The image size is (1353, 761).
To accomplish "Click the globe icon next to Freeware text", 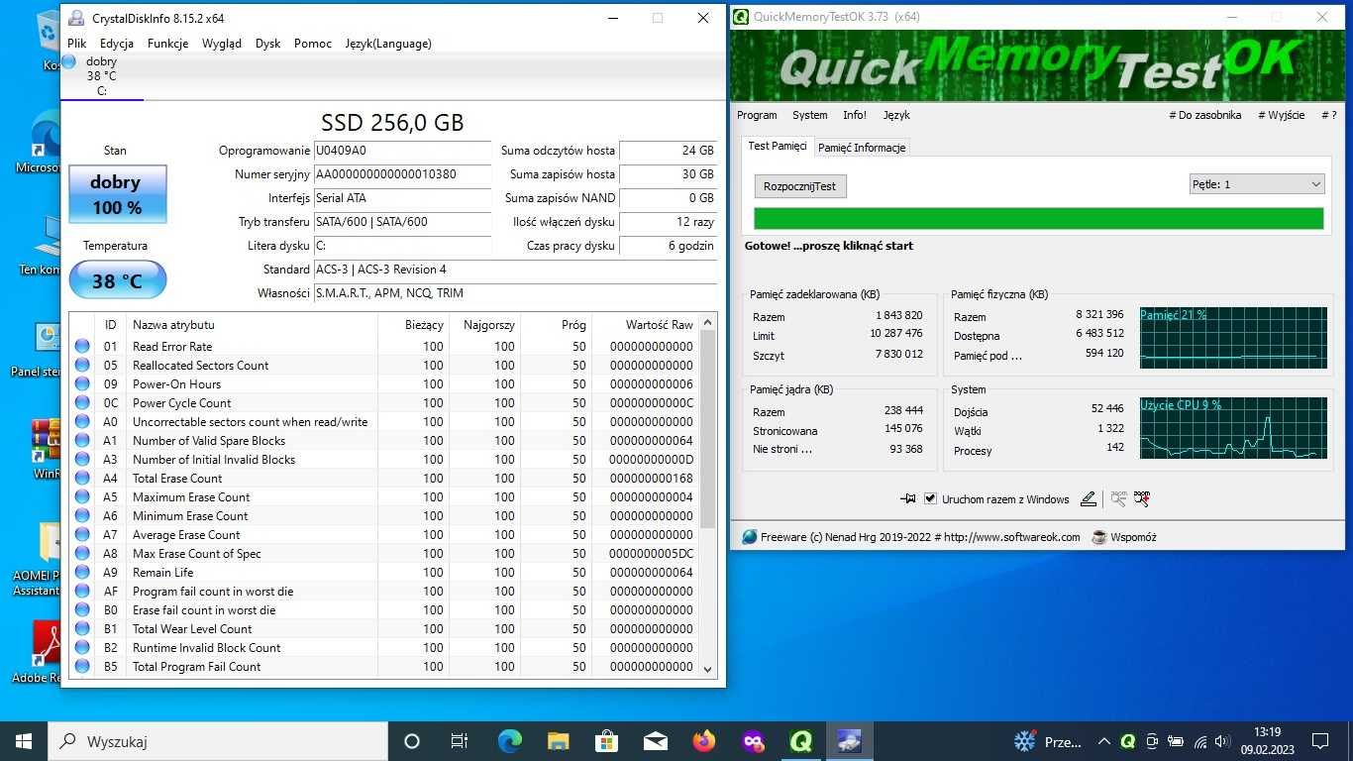I will (x=750, y=537).
